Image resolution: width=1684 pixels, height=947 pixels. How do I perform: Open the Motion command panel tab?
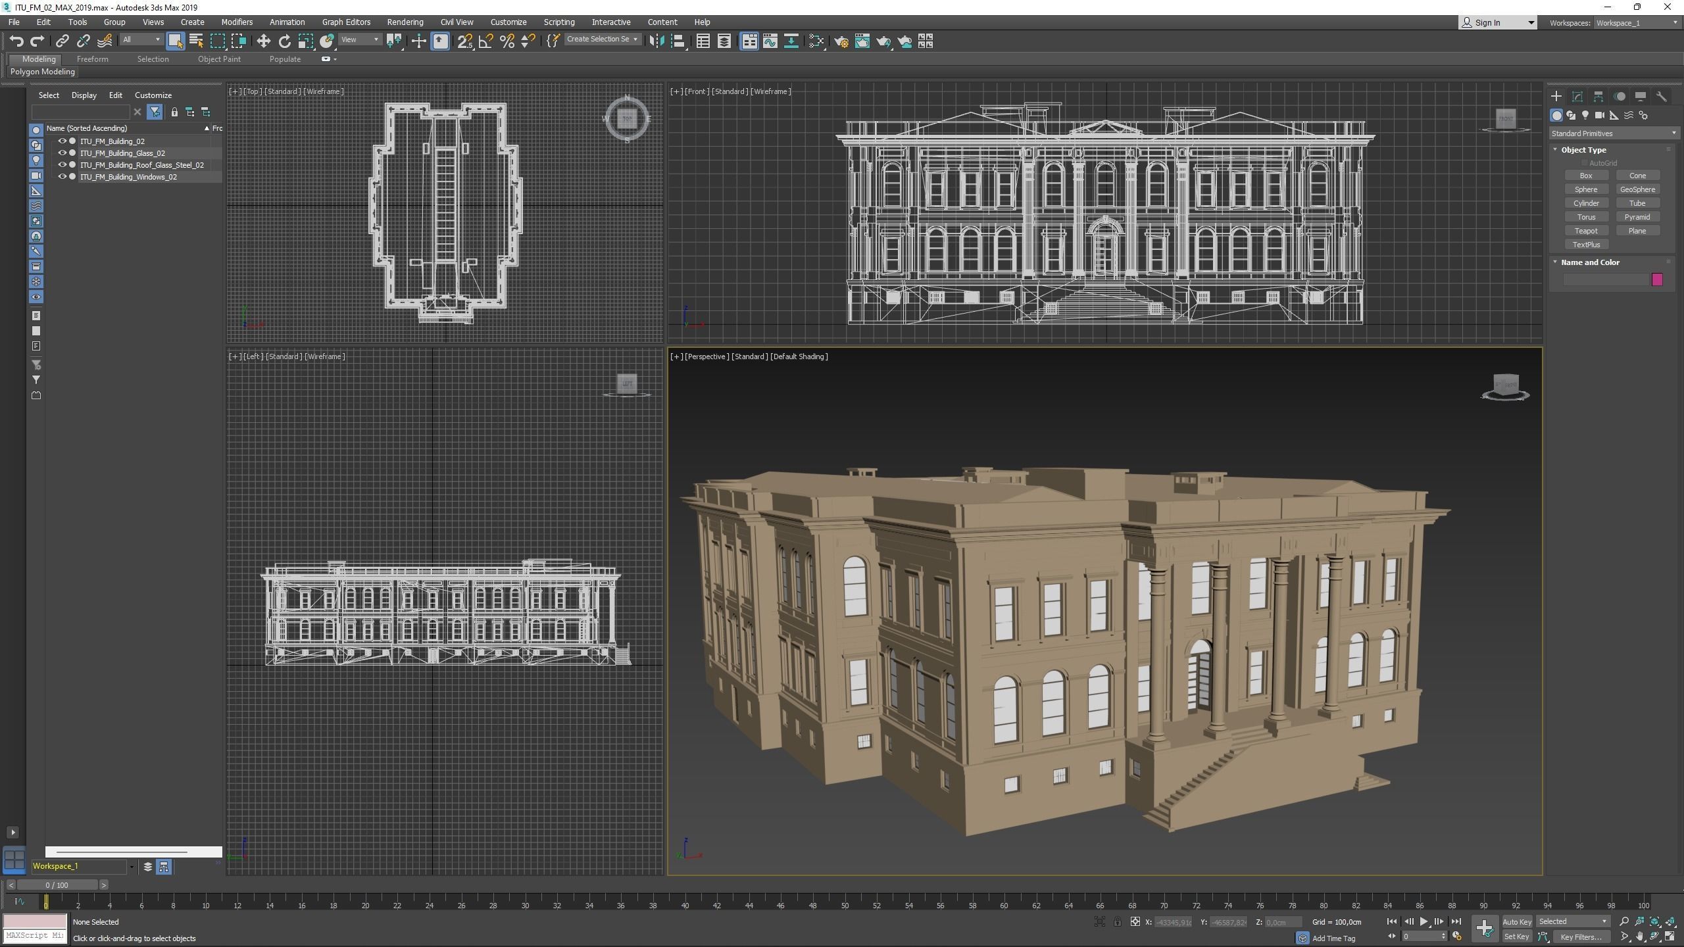1620,97
